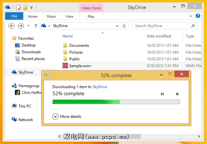This screenshot has width=207, height=144.
Task: Click the Pictures folder icon
Action: (65, 52)
